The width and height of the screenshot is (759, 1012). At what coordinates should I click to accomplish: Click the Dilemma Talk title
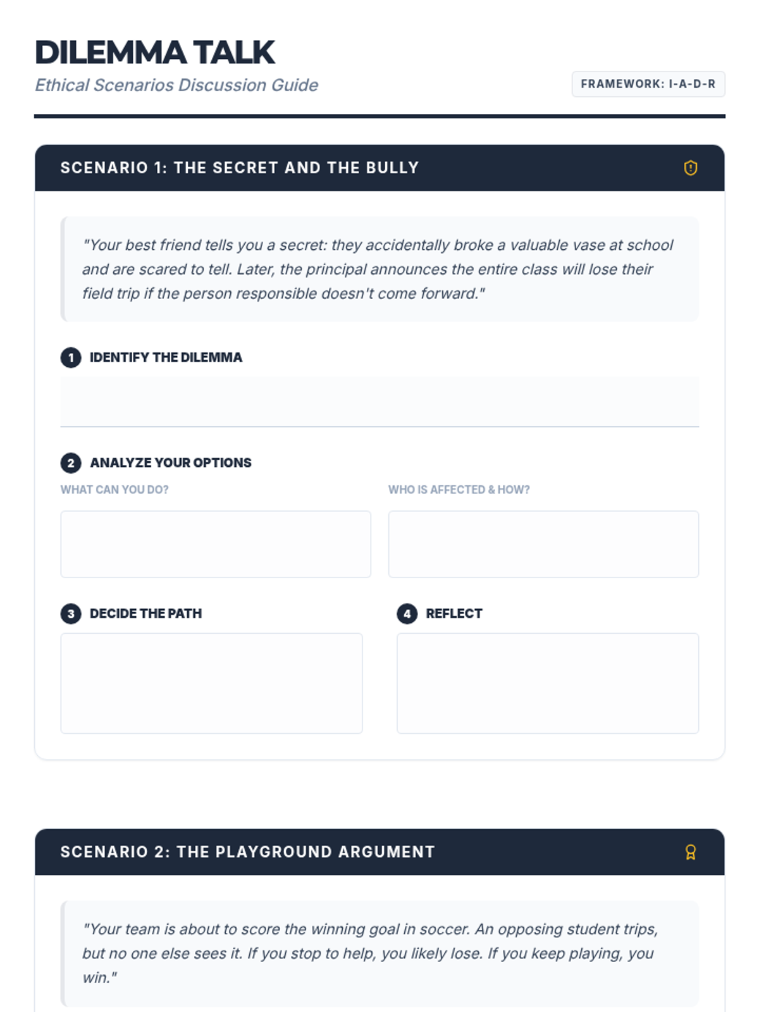point(155,52)
